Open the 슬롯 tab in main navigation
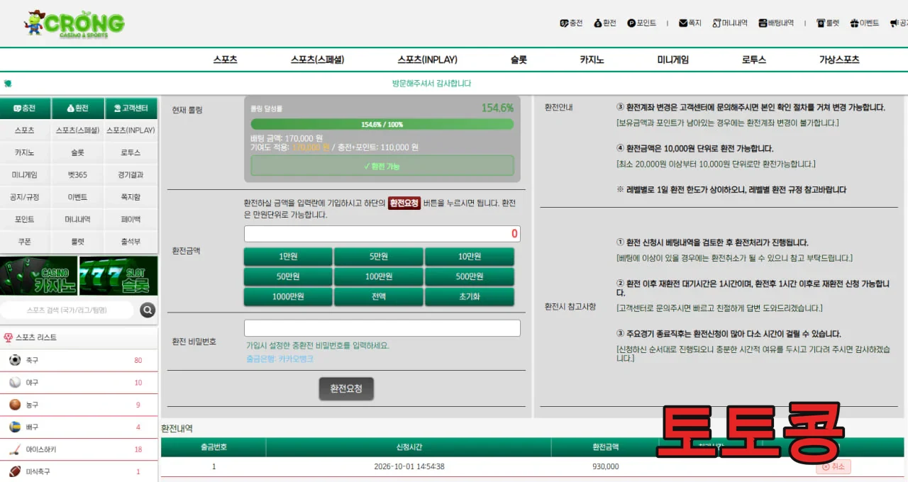The width and height of the screenshot is (908, 482). [519, 60]
